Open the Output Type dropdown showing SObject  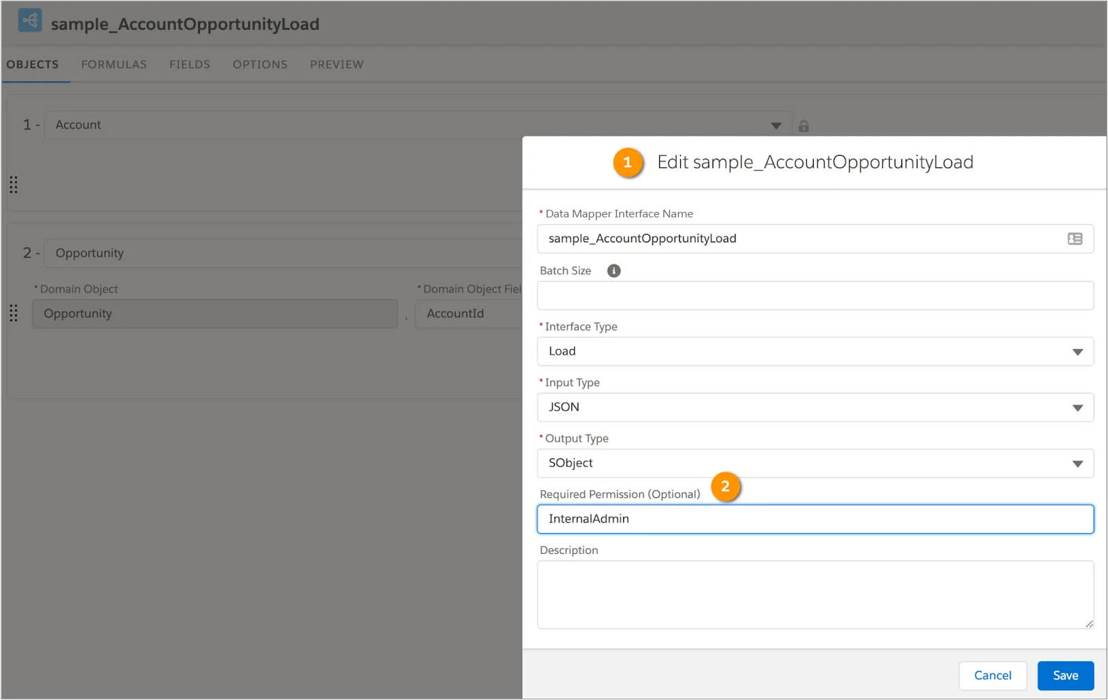coord(815,463)
